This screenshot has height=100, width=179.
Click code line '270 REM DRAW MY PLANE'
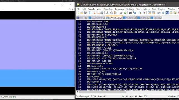point(100,64)
